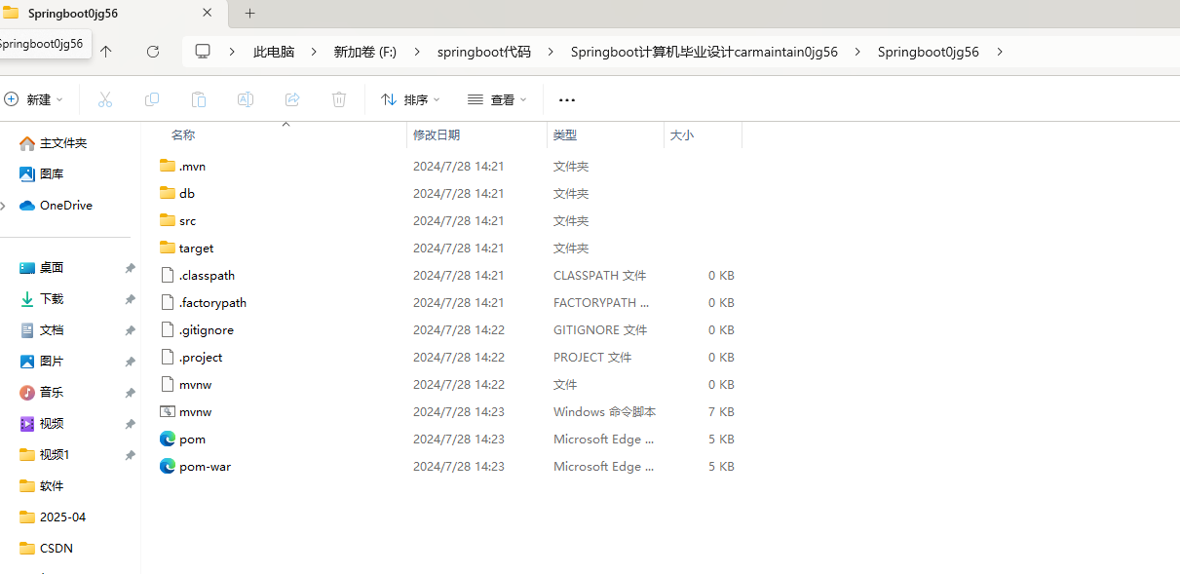Click pin icon next to 下载
Image resolution: width=1180 pixels, height=574 pixels.
[130, 299]
